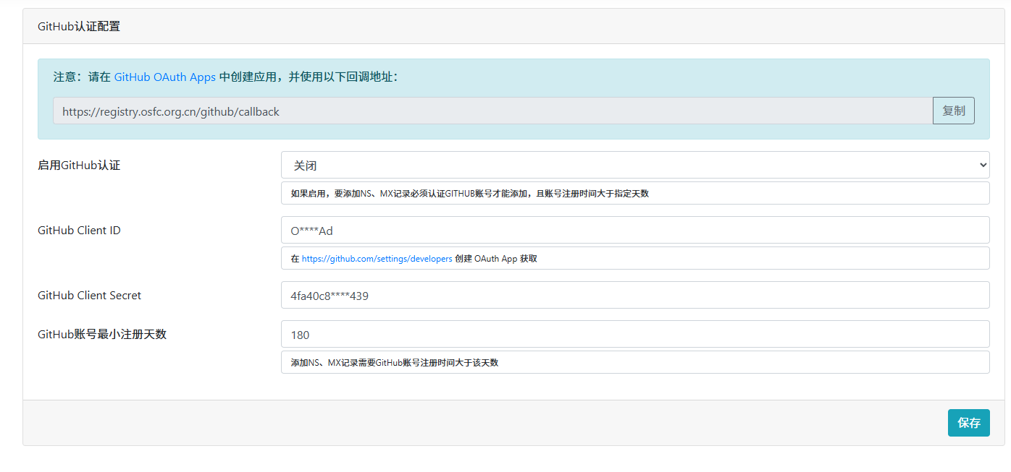Open the GitHub OAuth Apps link
The image size is (1011, 472).
[165, 77]
